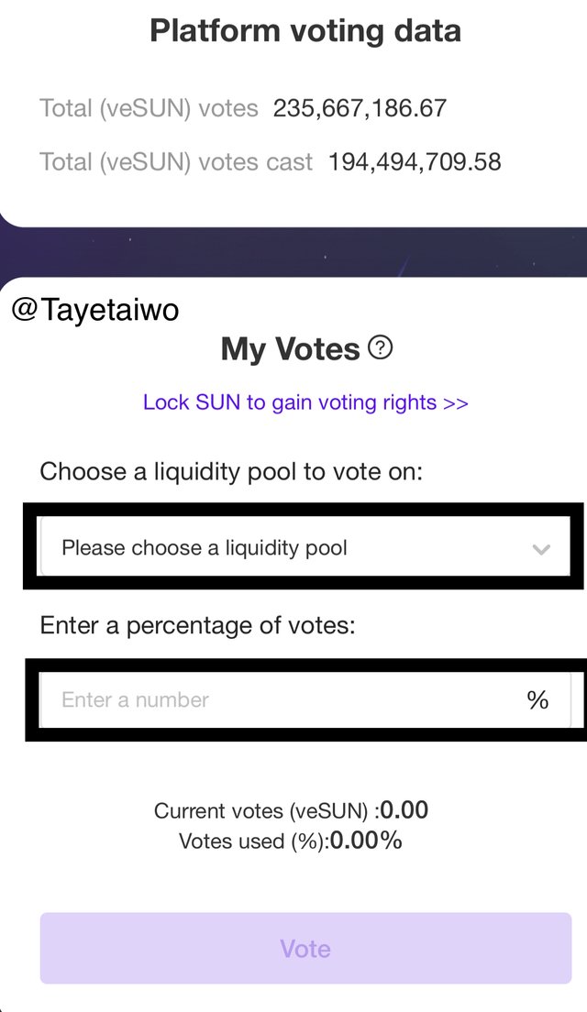Viewport: 587px width, 1012px height.
Task: Click the 'Total (veSUN) votes cast' label
Action: point(176,162)
